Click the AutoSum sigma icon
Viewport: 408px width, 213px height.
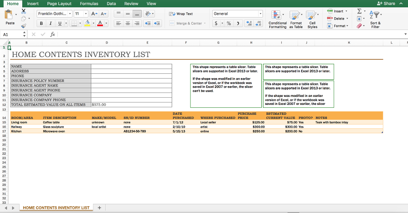click(x=360, y=12)
